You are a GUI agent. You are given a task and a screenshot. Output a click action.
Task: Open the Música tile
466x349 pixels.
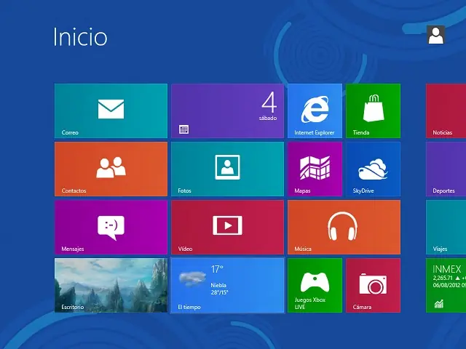(344, 227)
